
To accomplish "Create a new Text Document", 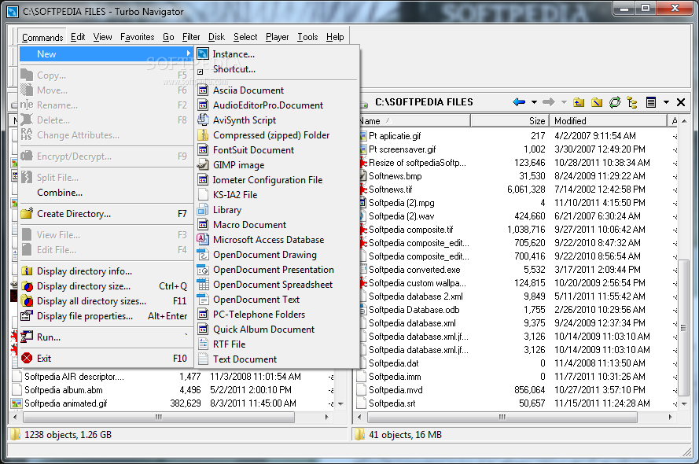I will 277,359.
